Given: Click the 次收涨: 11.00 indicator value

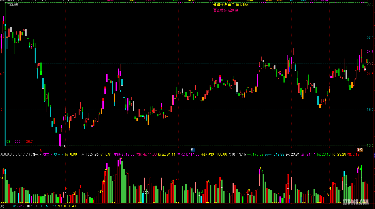Looking at the screenshot, I should click(146, 154).
